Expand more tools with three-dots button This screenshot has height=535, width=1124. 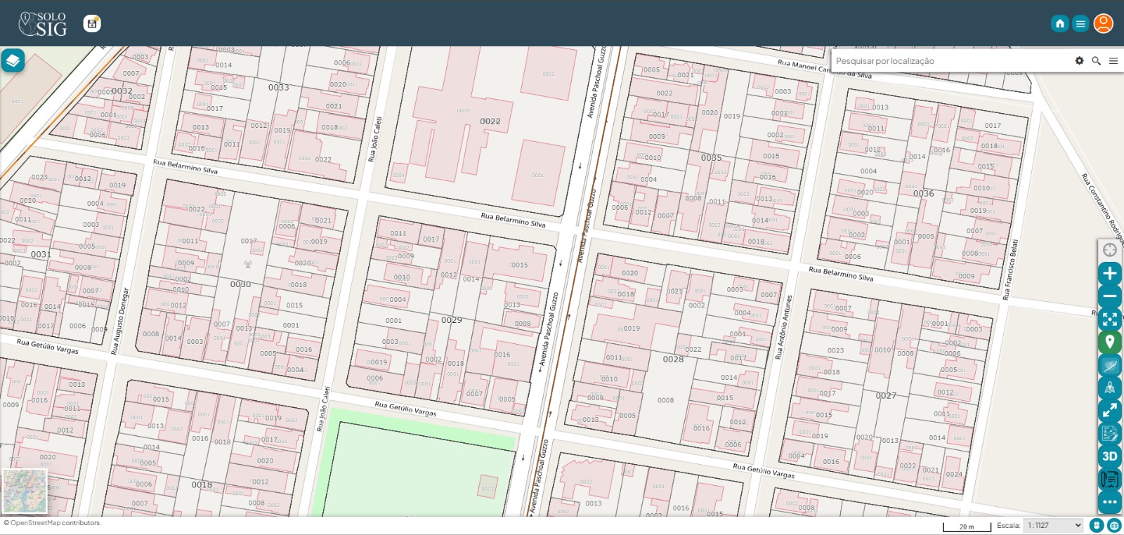(x=1109, y=502)
